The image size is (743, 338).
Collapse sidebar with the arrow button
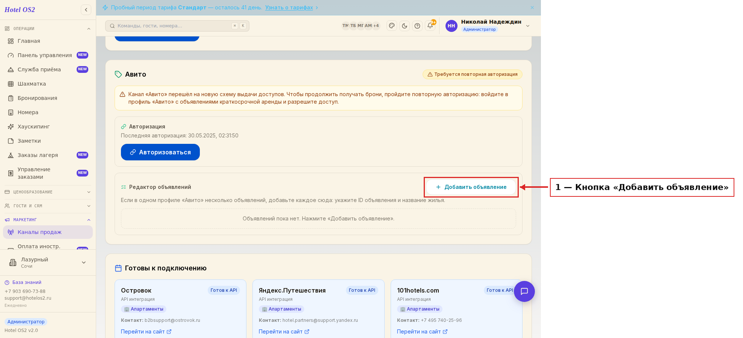tap(86, 10)
